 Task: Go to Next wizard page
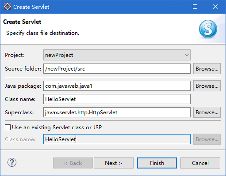pyautogui.click(x=114, y=163)
